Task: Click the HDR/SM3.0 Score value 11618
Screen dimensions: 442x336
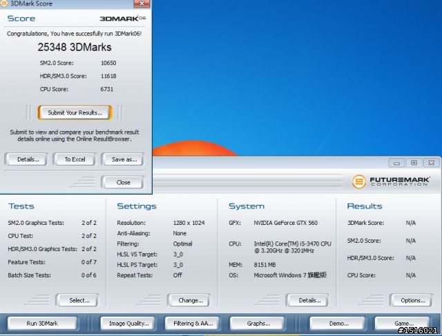Action: click(108, 76)
